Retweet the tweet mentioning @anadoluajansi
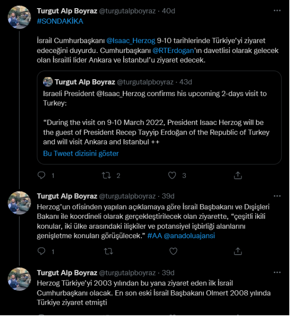 point(108,251)
